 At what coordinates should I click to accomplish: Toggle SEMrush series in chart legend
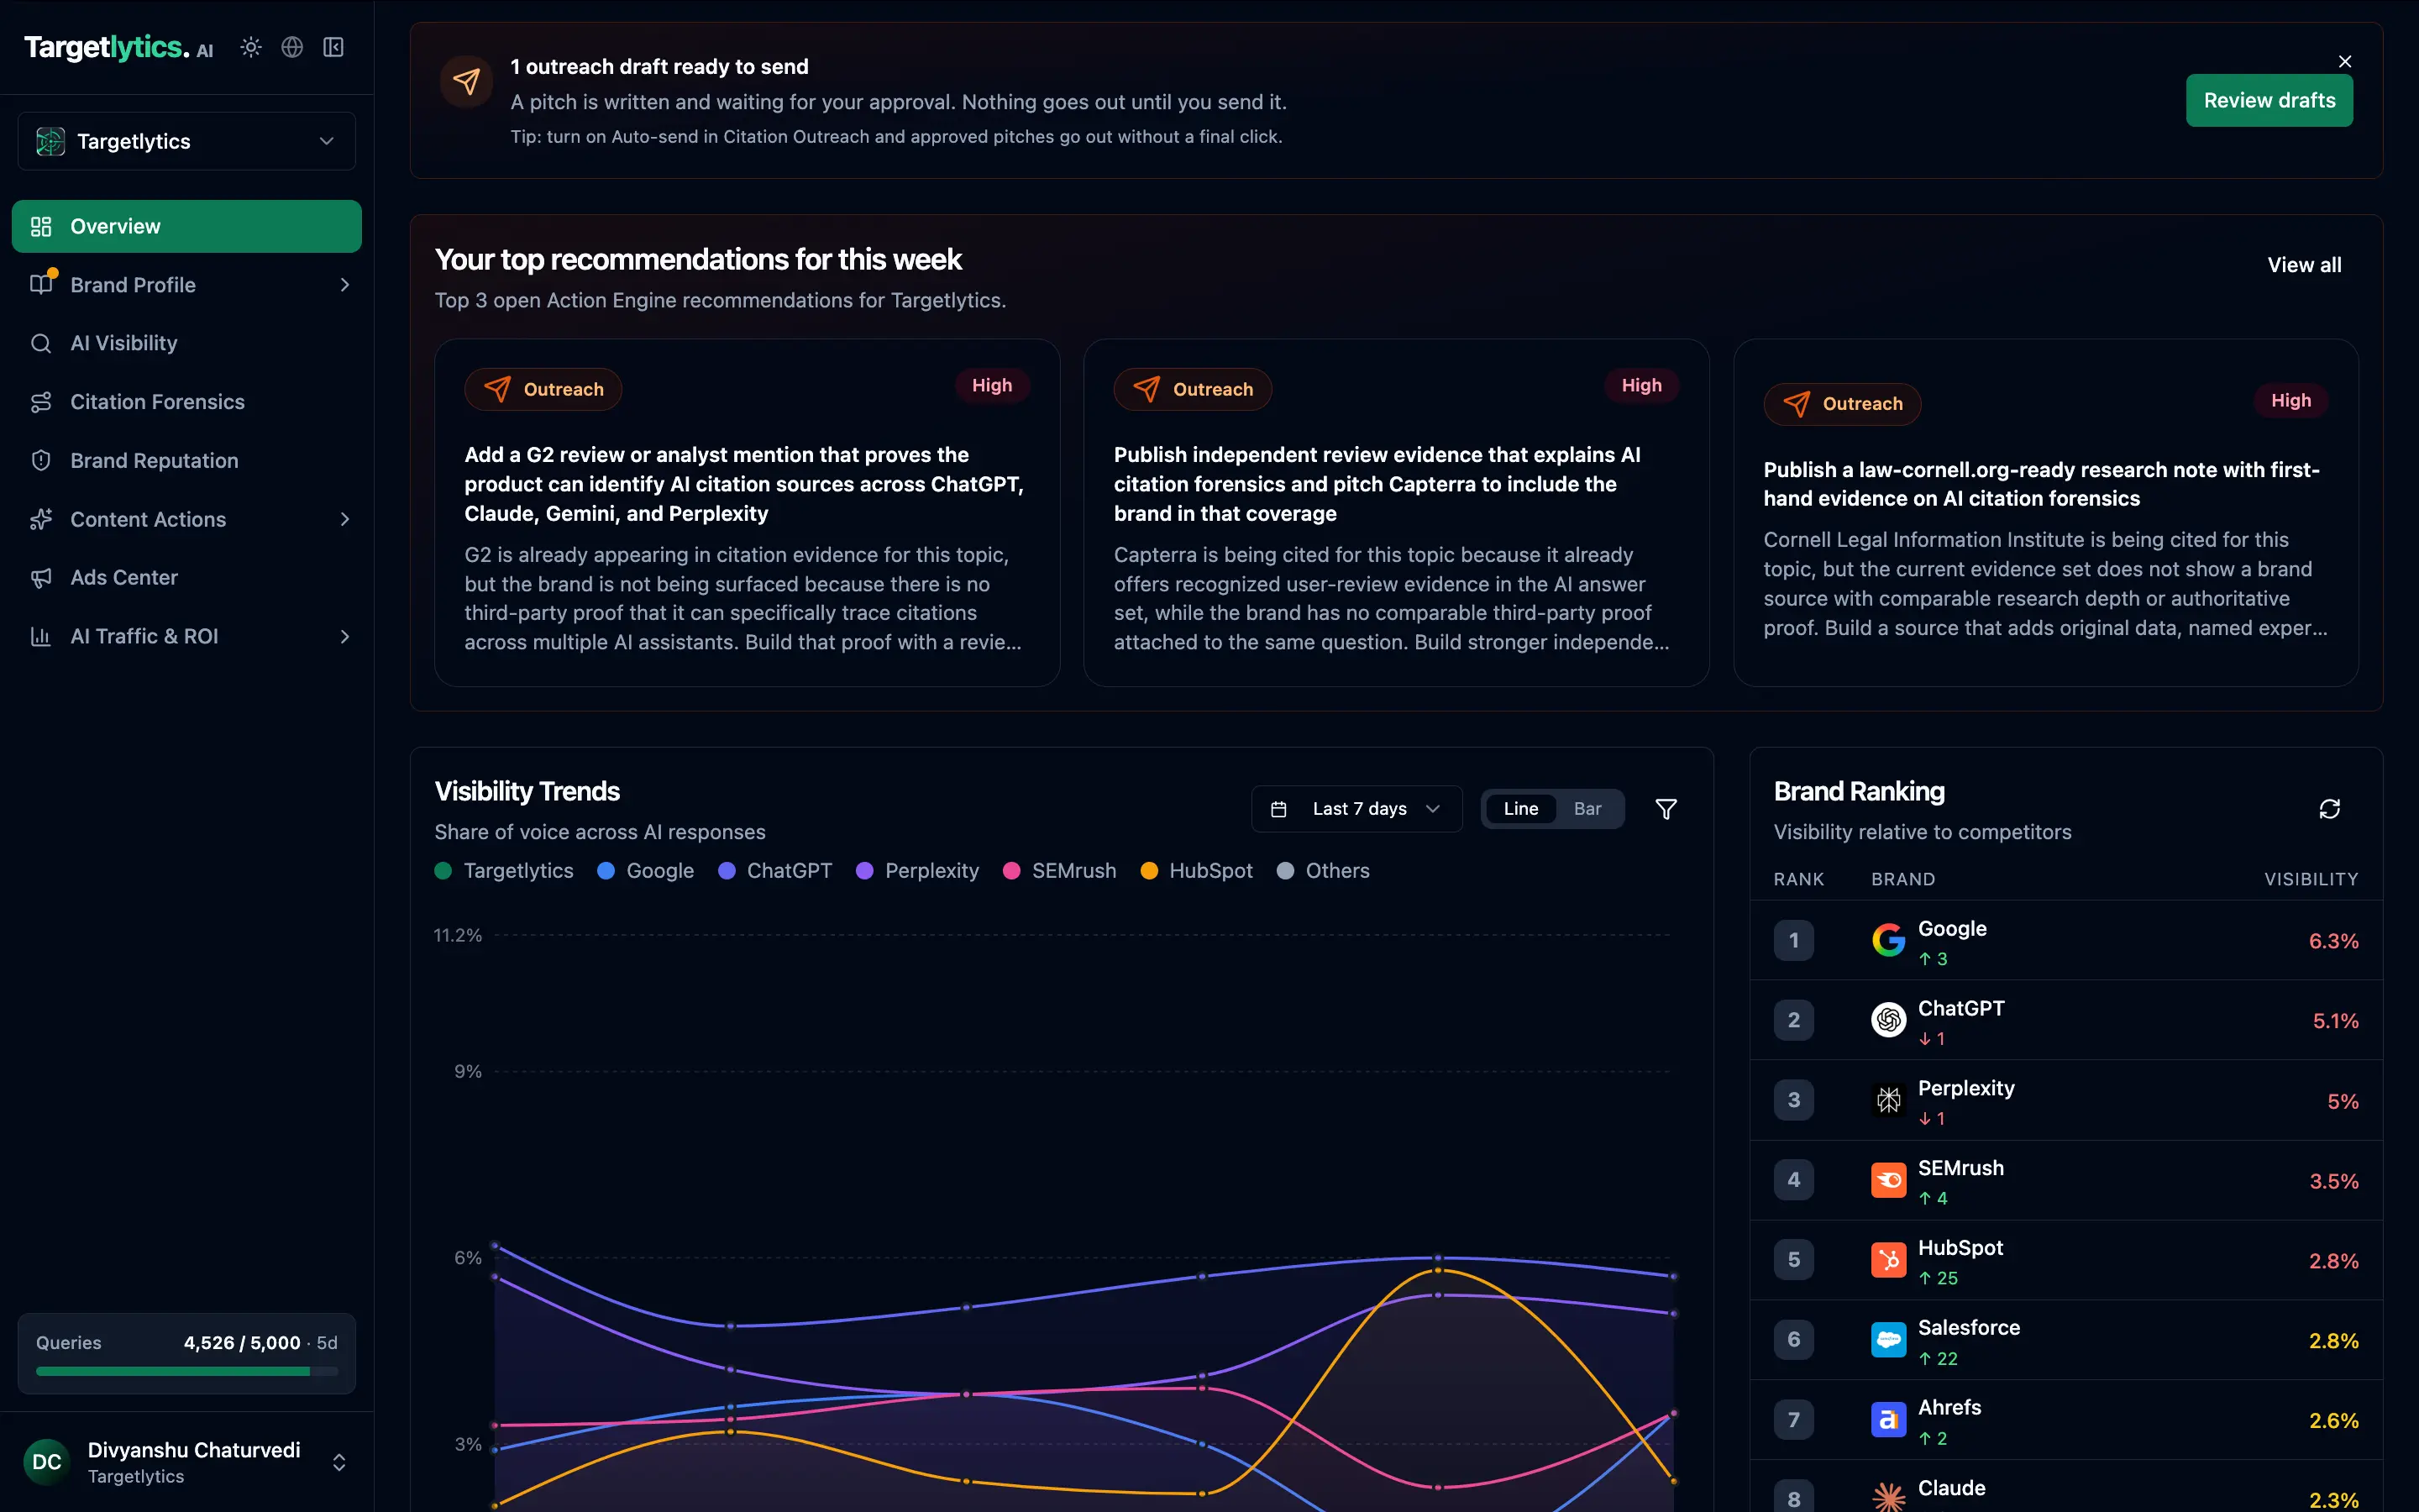(x=1059, y=871)
